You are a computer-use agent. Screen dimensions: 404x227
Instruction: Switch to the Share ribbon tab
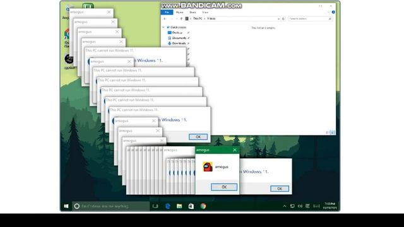(193, 13)
